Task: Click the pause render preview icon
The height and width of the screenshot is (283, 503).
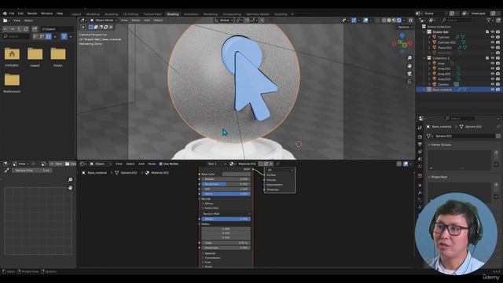Action: [x=410, y=20]
